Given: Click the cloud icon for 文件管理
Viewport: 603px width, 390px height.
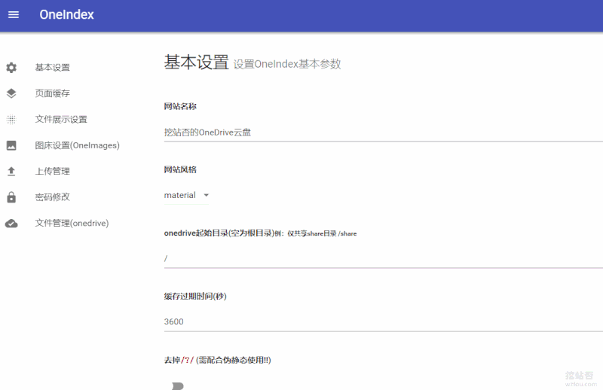Looking at the screenshot, I should click(x=11, y=224).
